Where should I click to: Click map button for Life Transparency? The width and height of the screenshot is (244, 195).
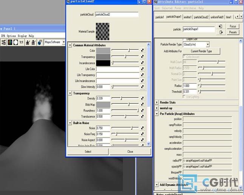[142, 75]
